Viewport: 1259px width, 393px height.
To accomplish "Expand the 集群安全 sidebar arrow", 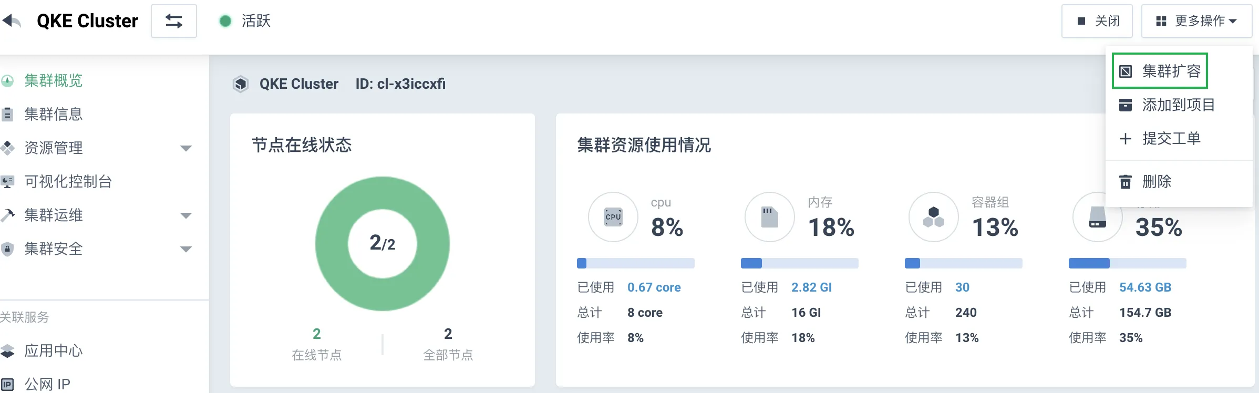I will tap(185, 249).
